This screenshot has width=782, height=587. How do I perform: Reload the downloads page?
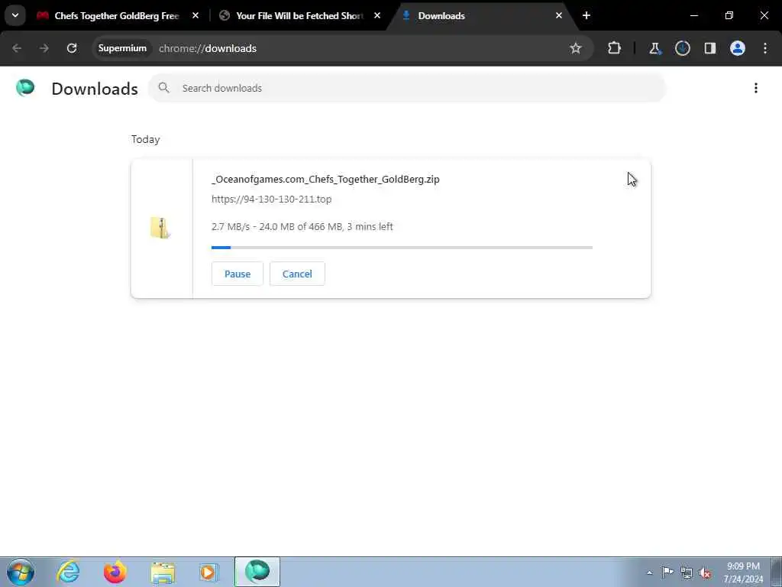pyautogui.click(x=72, y=48)
